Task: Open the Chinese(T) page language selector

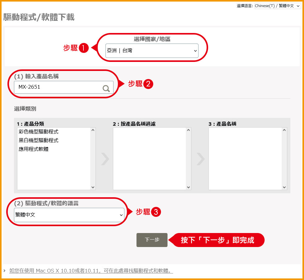Action: click(278, 6)
